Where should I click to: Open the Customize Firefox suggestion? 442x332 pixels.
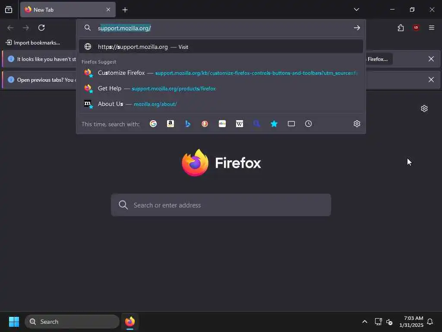221,73
